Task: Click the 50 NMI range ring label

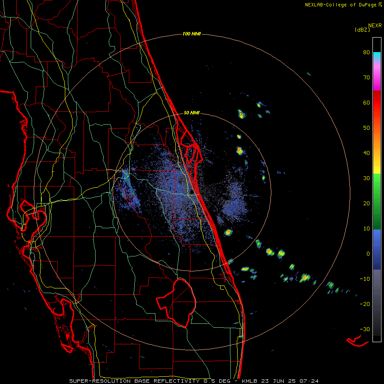Action: (192, 113)
